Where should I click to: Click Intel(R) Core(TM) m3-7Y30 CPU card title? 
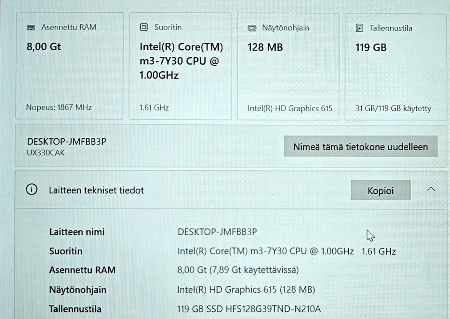(x=181, y=61)
